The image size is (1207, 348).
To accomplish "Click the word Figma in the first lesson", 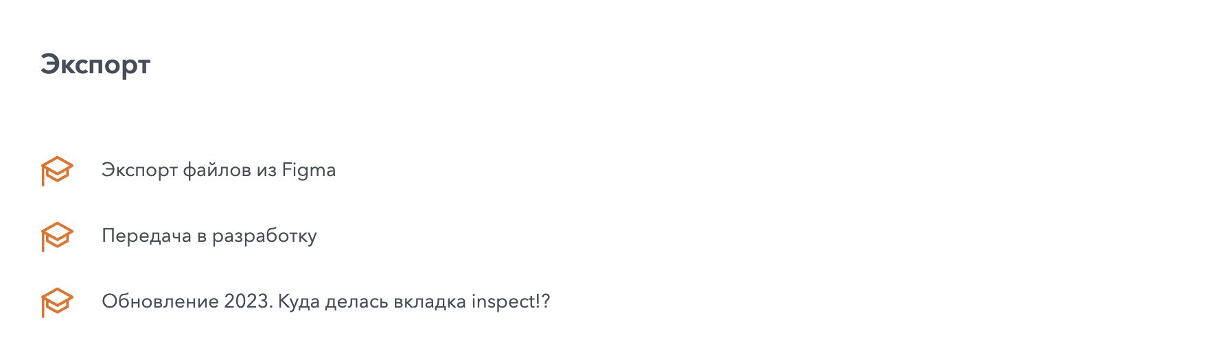I will pyautogui.click(x=309, y=170).
